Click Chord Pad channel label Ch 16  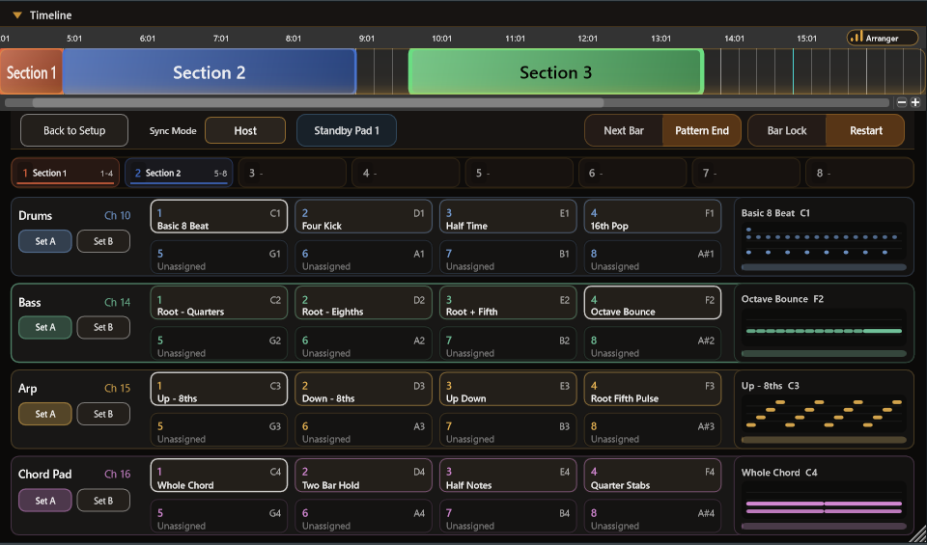pos(117,474)
